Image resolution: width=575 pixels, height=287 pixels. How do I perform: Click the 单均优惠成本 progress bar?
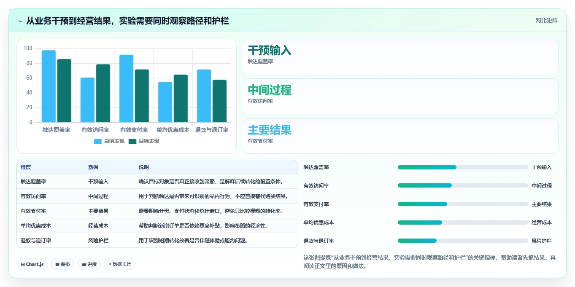(463, 223)
